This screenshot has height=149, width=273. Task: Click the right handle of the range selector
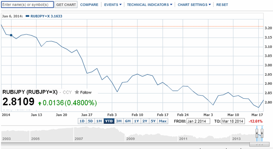click(262, 134)
